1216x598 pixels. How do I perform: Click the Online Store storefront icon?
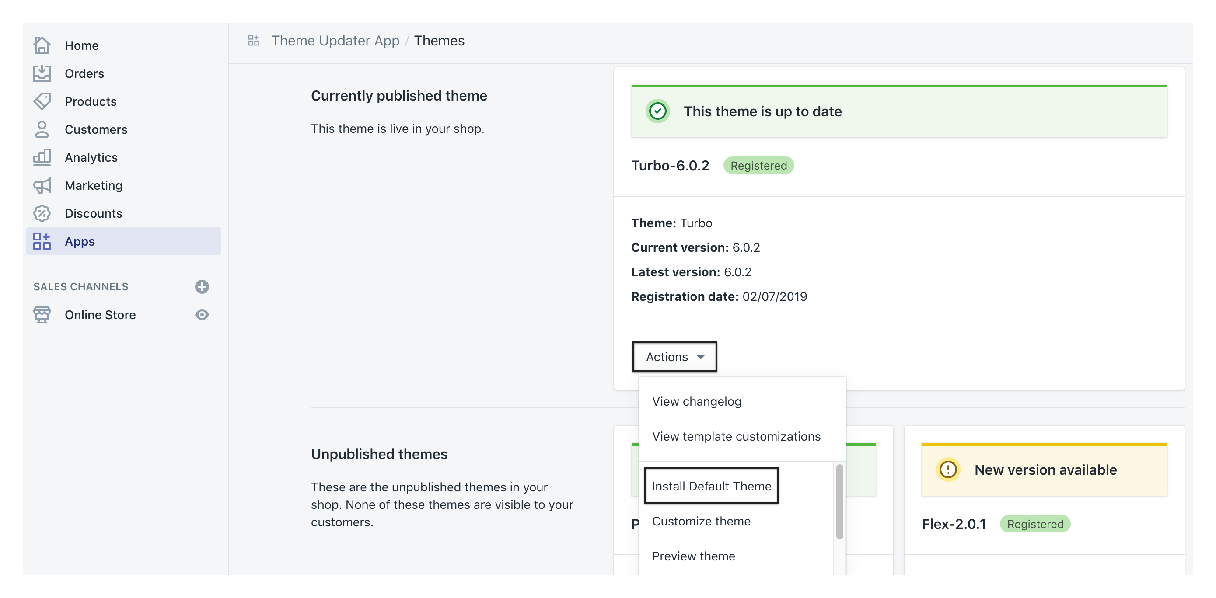(x=42, y=315)
